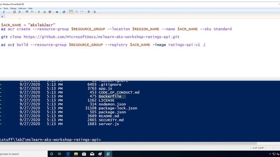Click '.gitignore' in console listing

click(110, 85)
